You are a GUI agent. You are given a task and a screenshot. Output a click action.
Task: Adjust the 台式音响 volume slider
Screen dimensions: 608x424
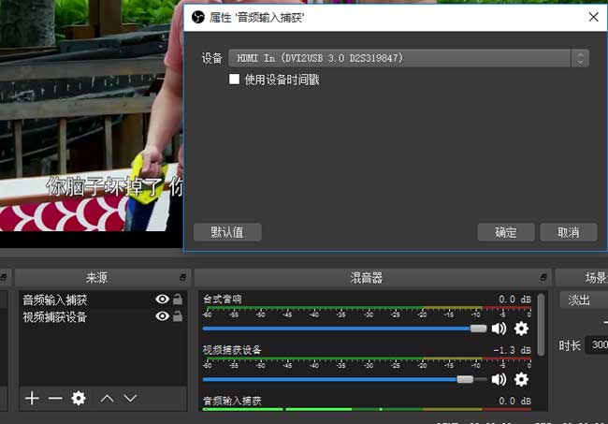(478, 329)
